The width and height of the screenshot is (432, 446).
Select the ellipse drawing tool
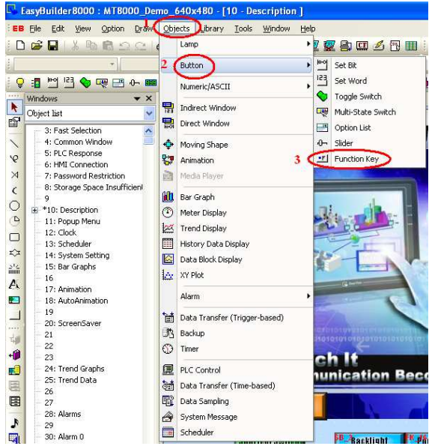(x=14, y=205)
